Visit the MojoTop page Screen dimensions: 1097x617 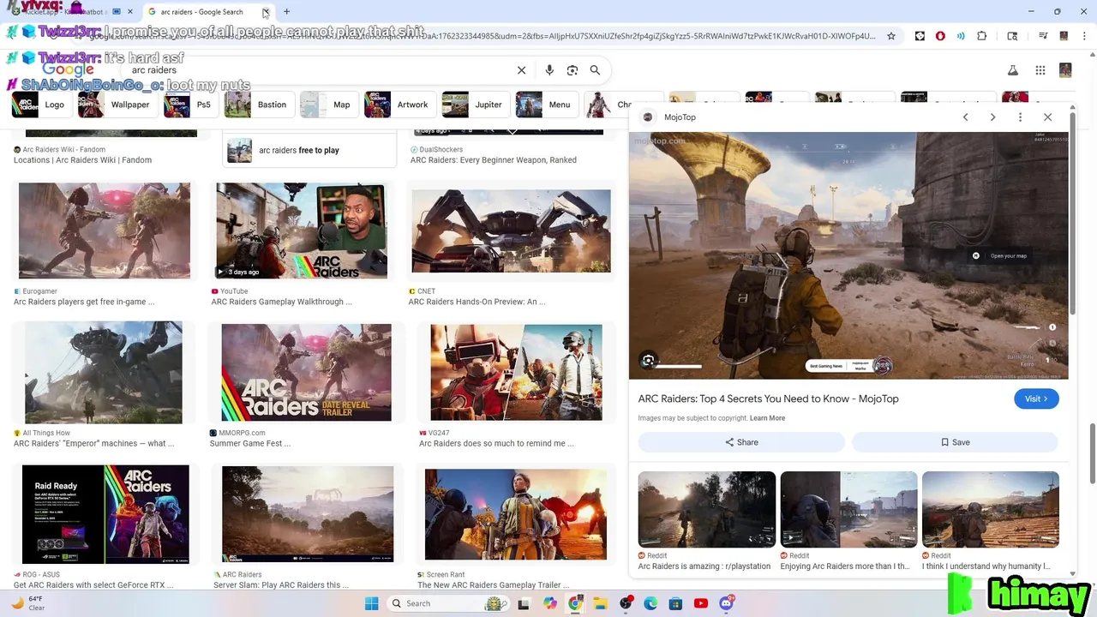click(1036, 398)
